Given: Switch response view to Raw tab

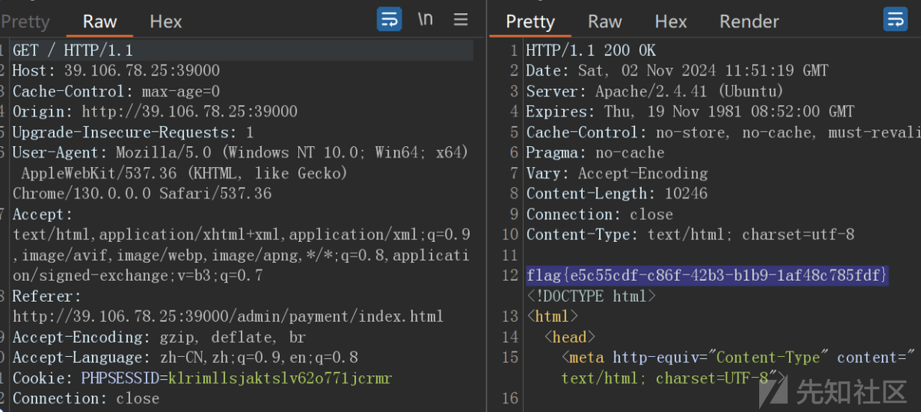Looking at the screenshot, I should click(604, 21).
